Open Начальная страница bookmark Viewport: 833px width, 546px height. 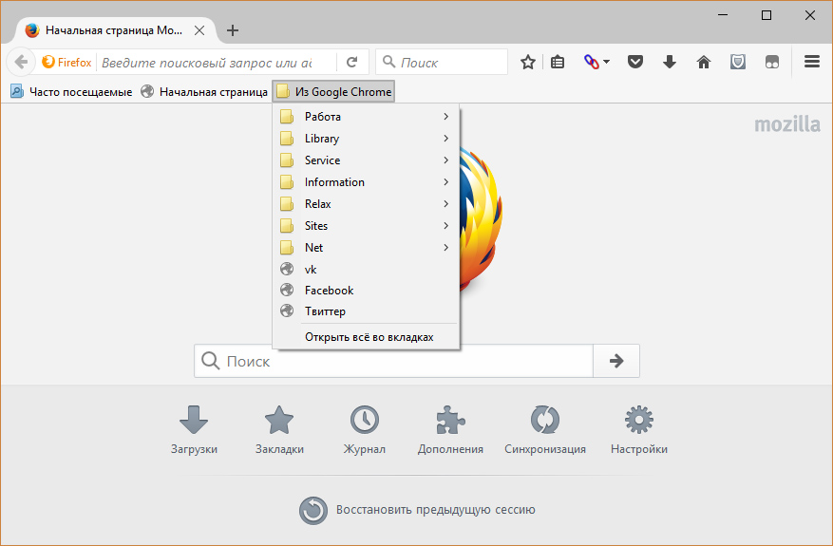click(204, 91)
